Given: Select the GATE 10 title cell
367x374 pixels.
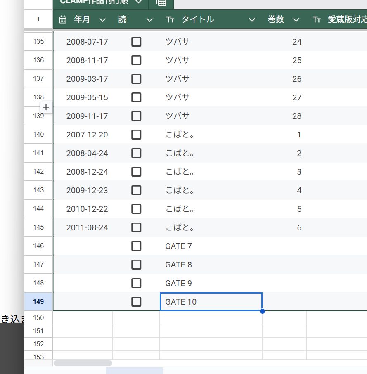Looking at the screenshot, I should pyautogui.click(x=211, y=302).
